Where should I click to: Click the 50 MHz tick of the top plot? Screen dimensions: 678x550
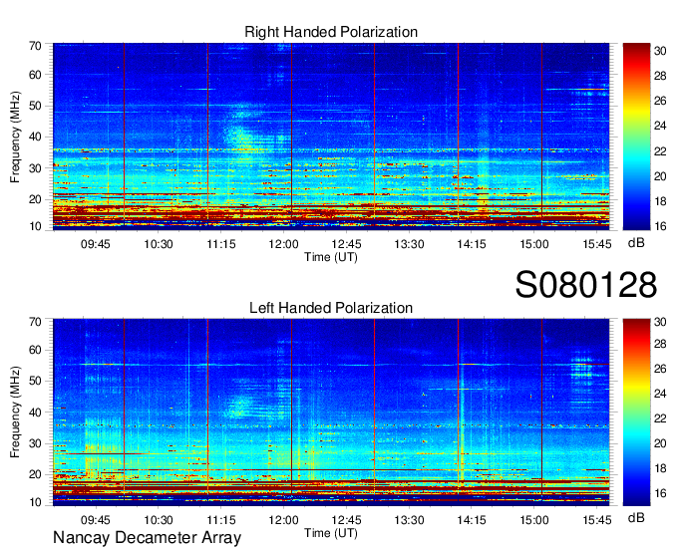35,106
